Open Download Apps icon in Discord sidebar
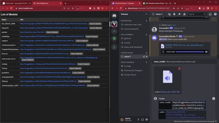This screenshot has height=123, width=219. pos(114,47)
